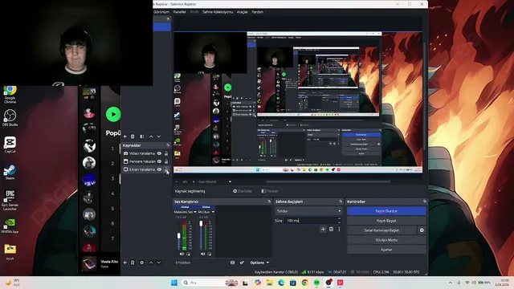The height and width of the screenshot is (289, 514).
Task: Adjust Masaüstü Ses volume slider
Action: click(x=178, y=235)
